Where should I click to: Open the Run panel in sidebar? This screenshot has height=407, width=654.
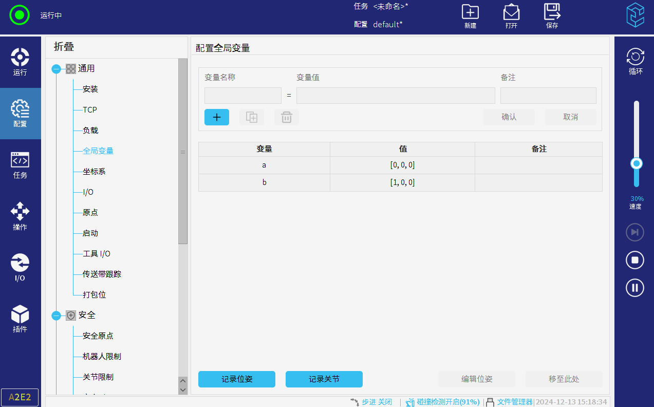(x=20, y=62)
